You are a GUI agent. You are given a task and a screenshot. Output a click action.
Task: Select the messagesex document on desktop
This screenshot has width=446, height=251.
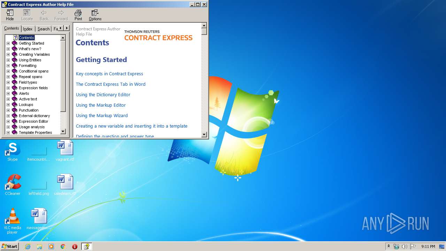39,219
